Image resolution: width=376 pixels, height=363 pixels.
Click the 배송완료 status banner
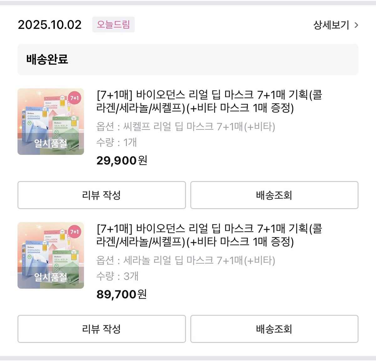[188, 59]
